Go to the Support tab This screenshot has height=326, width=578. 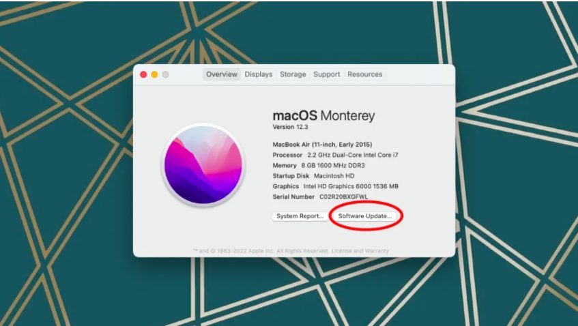[327, 74]
